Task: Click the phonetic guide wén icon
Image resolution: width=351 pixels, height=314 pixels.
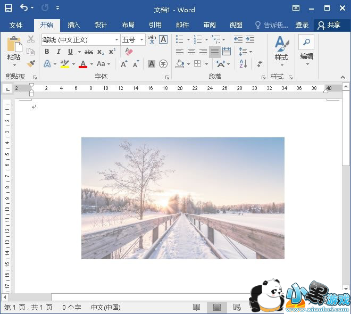Action: click(x=152, y=39)
